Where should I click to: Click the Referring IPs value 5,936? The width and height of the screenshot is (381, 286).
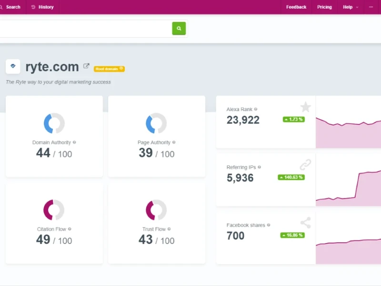click(240, 178)
